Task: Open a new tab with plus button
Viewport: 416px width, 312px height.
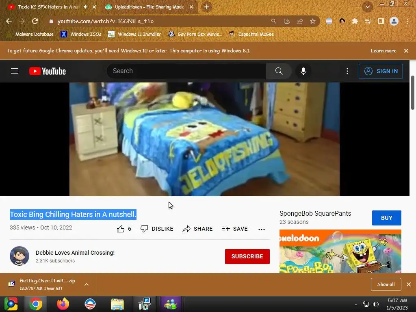Action: (207, 7)
